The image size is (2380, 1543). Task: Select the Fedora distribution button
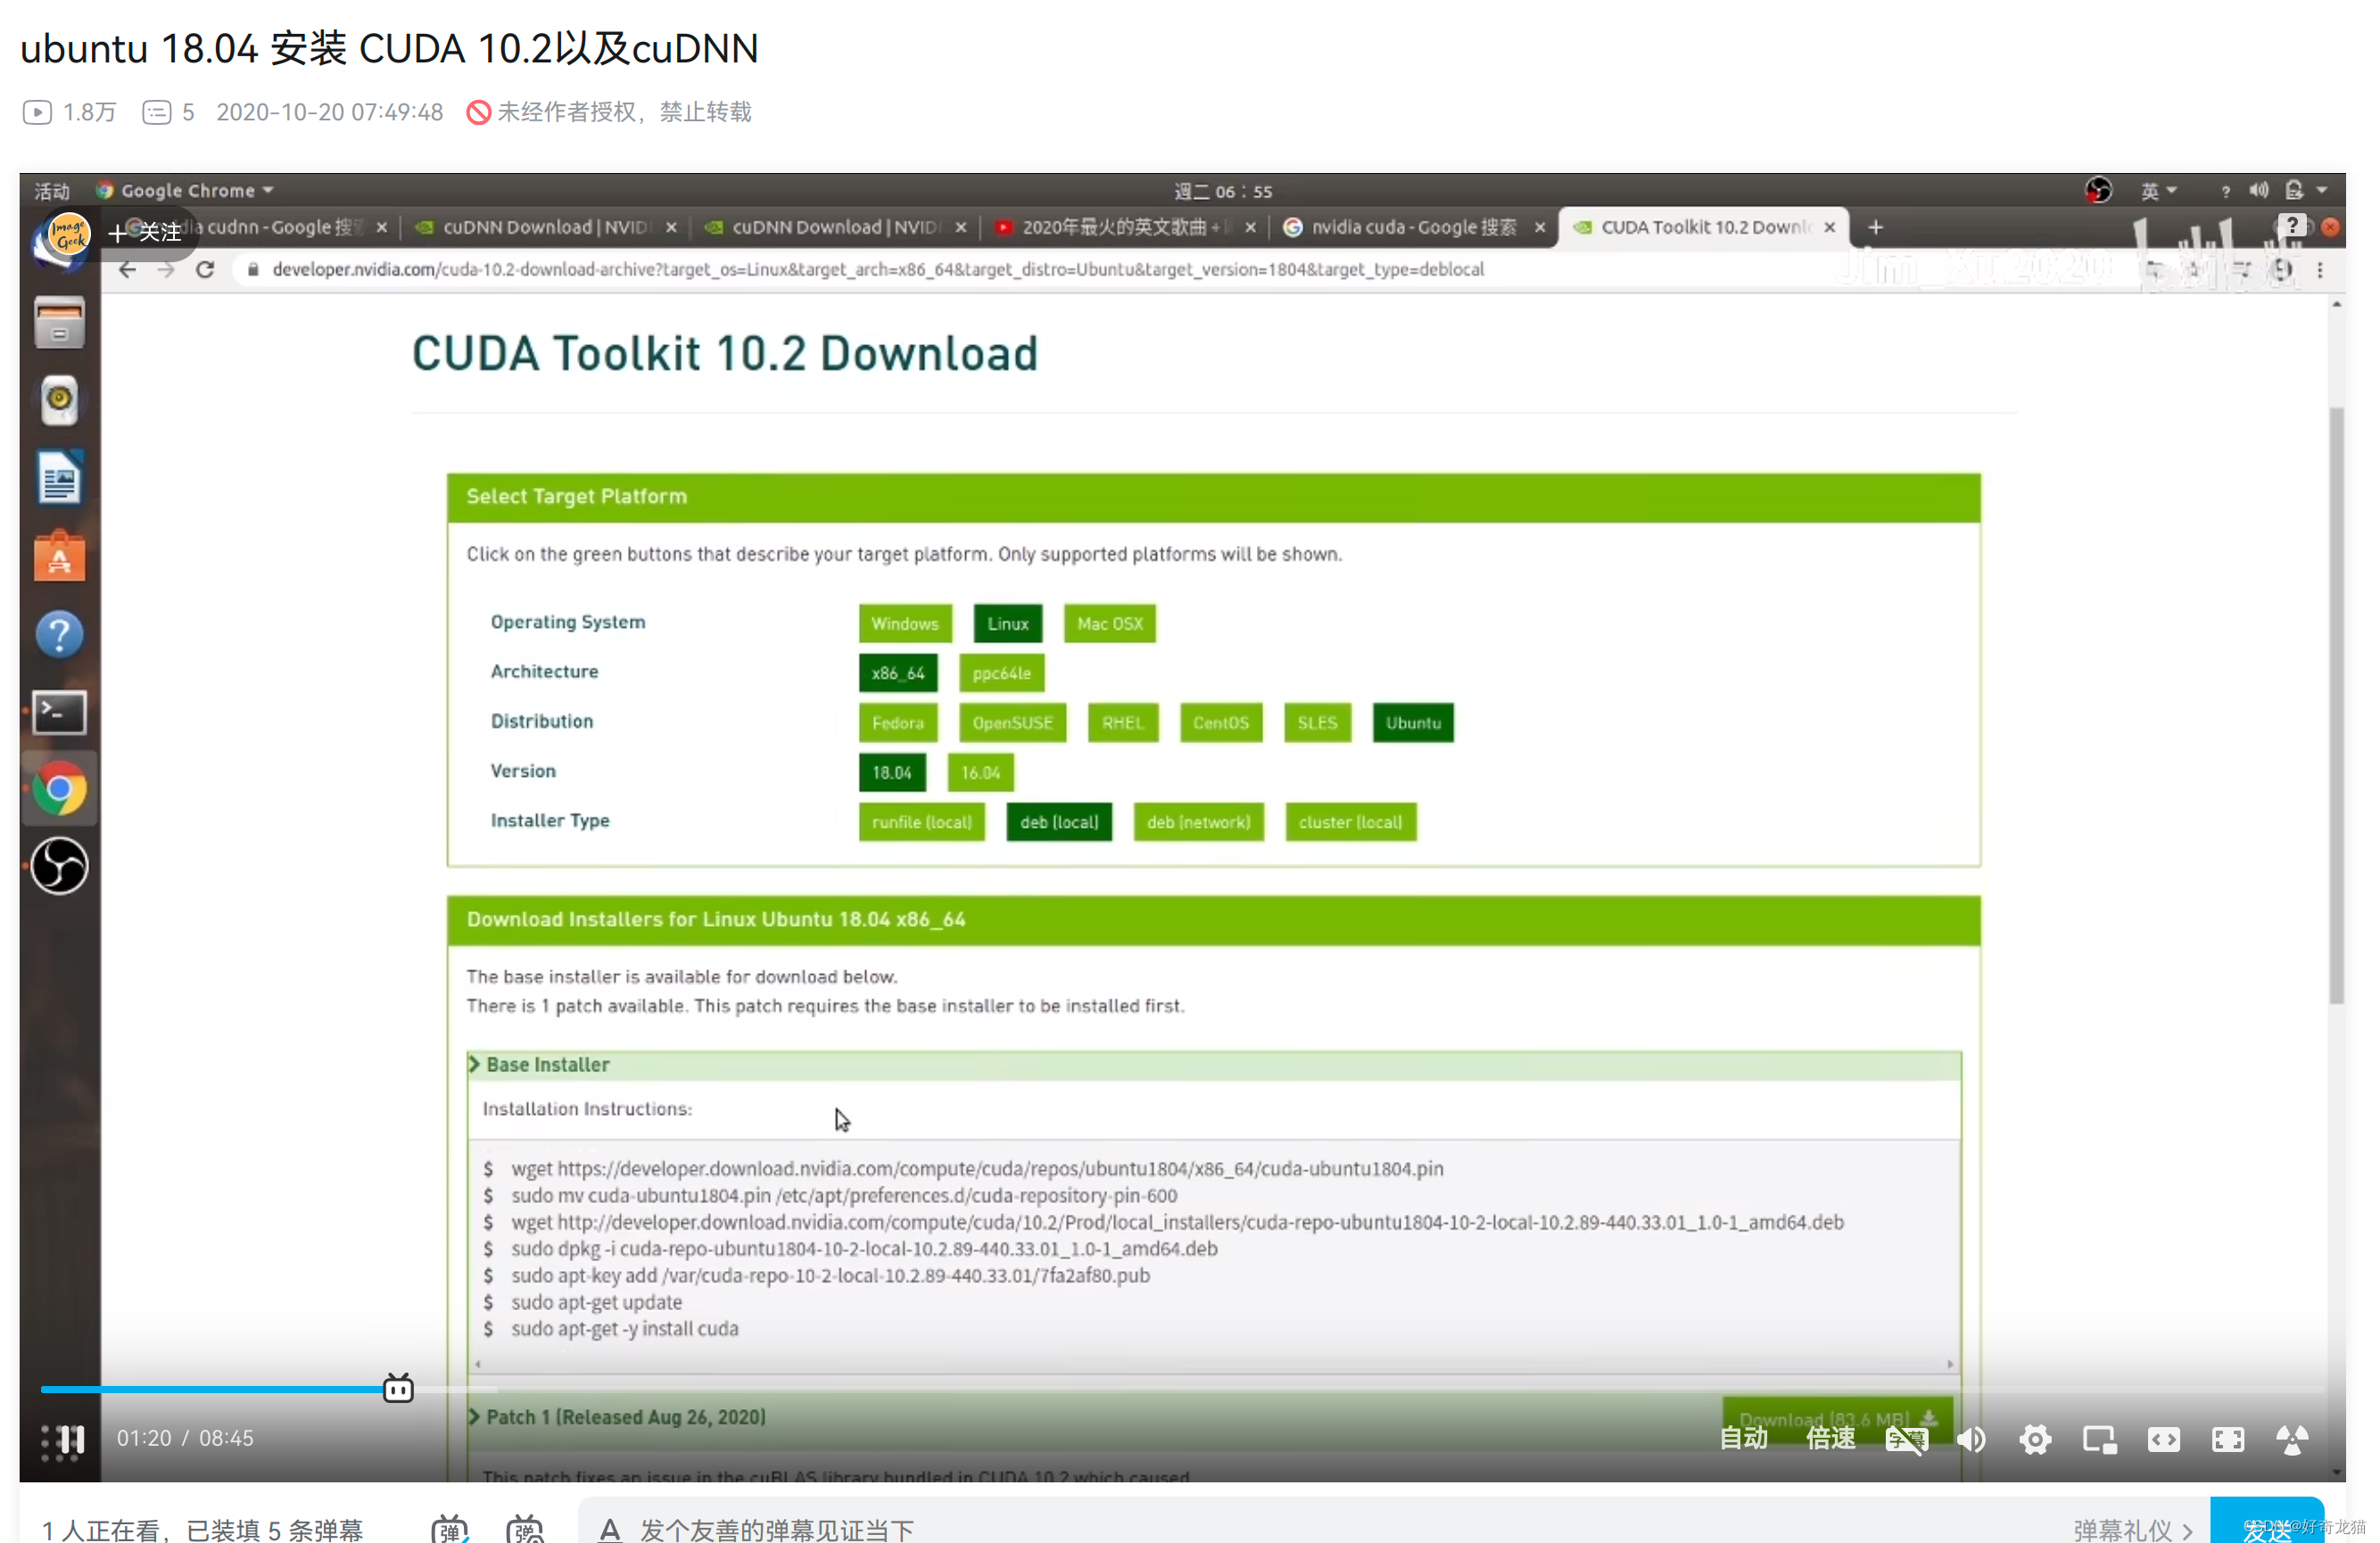pyautogui.click(x=898, y=723)
